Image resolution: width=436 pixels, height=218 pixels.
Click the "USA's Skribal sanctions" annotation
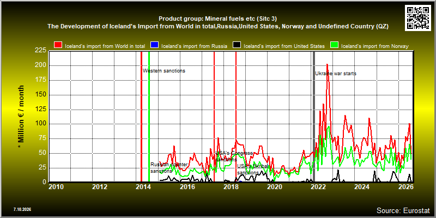(x=252, y=169)
